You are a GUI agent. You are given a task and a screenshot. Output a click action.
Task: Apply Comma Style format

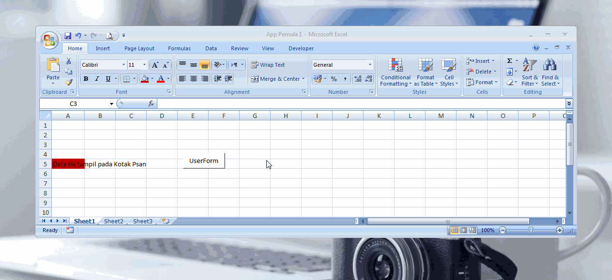[x=345, y=79]
